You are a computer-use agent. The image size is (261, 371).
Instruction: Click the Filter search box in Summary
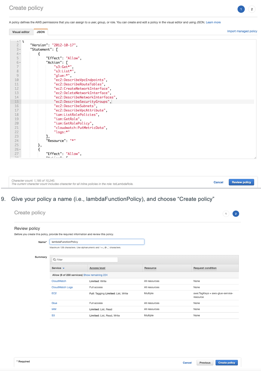point(85,260)
